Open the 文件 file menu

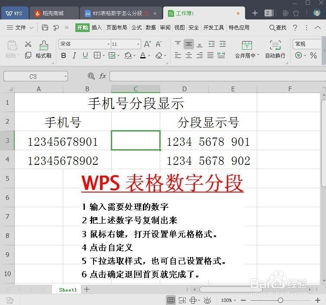[17, 28]
